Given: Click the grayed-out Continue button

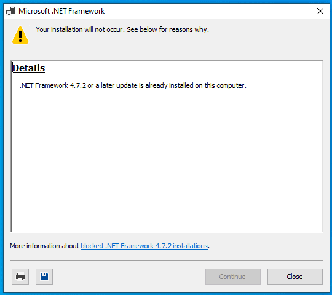Looking at the screenshot, I should [x=232, y=277].
